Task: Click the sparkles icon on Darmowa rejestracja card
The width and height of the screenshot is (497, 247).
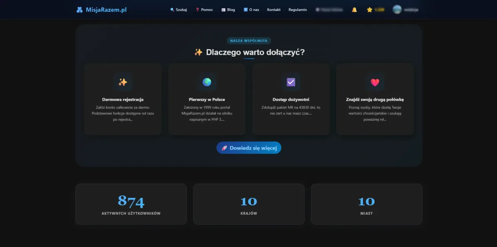Action: tap(123, 82)
